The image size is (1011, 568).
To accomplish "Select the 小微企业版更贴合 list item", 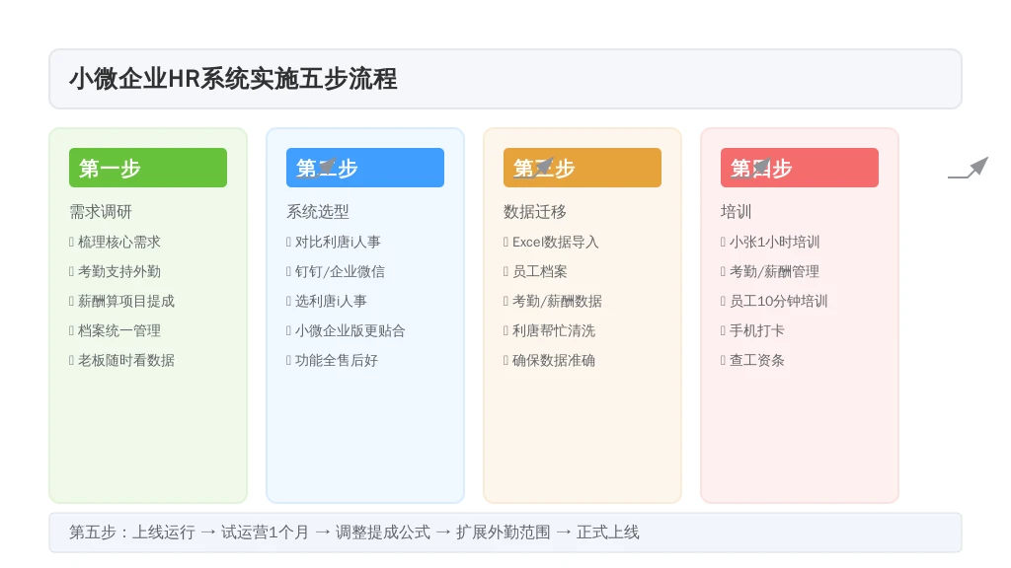I will 350,330.
